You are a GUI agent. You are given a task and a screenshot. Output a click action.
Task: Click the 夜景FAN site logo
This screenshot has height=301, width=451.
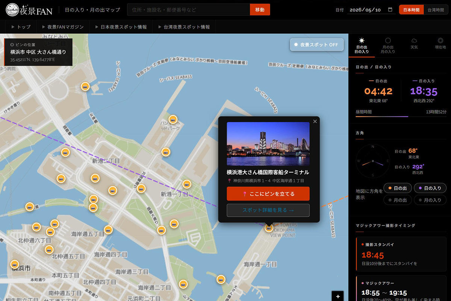(29, 10)
